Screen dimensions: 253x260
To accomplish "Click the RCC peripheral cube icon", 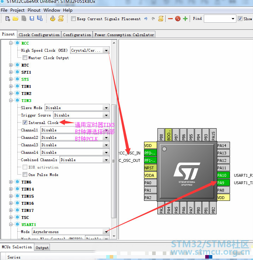I will pyautogui.click(x=17, y=43).
